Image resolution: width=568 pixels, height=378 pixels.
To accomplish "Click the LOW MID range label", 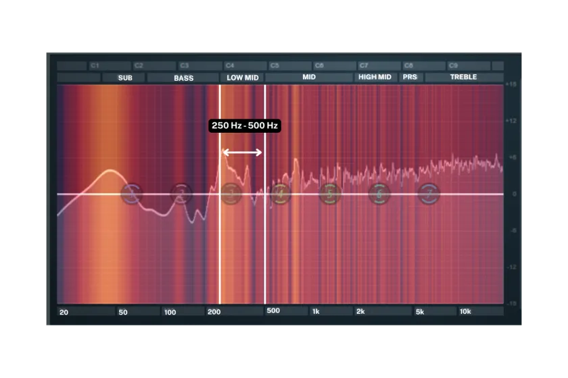I will [242, 78].
